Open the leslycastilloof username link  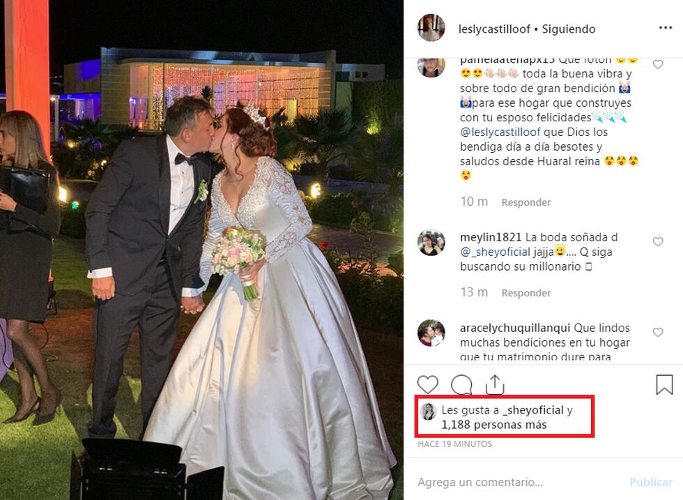(494, 29)
